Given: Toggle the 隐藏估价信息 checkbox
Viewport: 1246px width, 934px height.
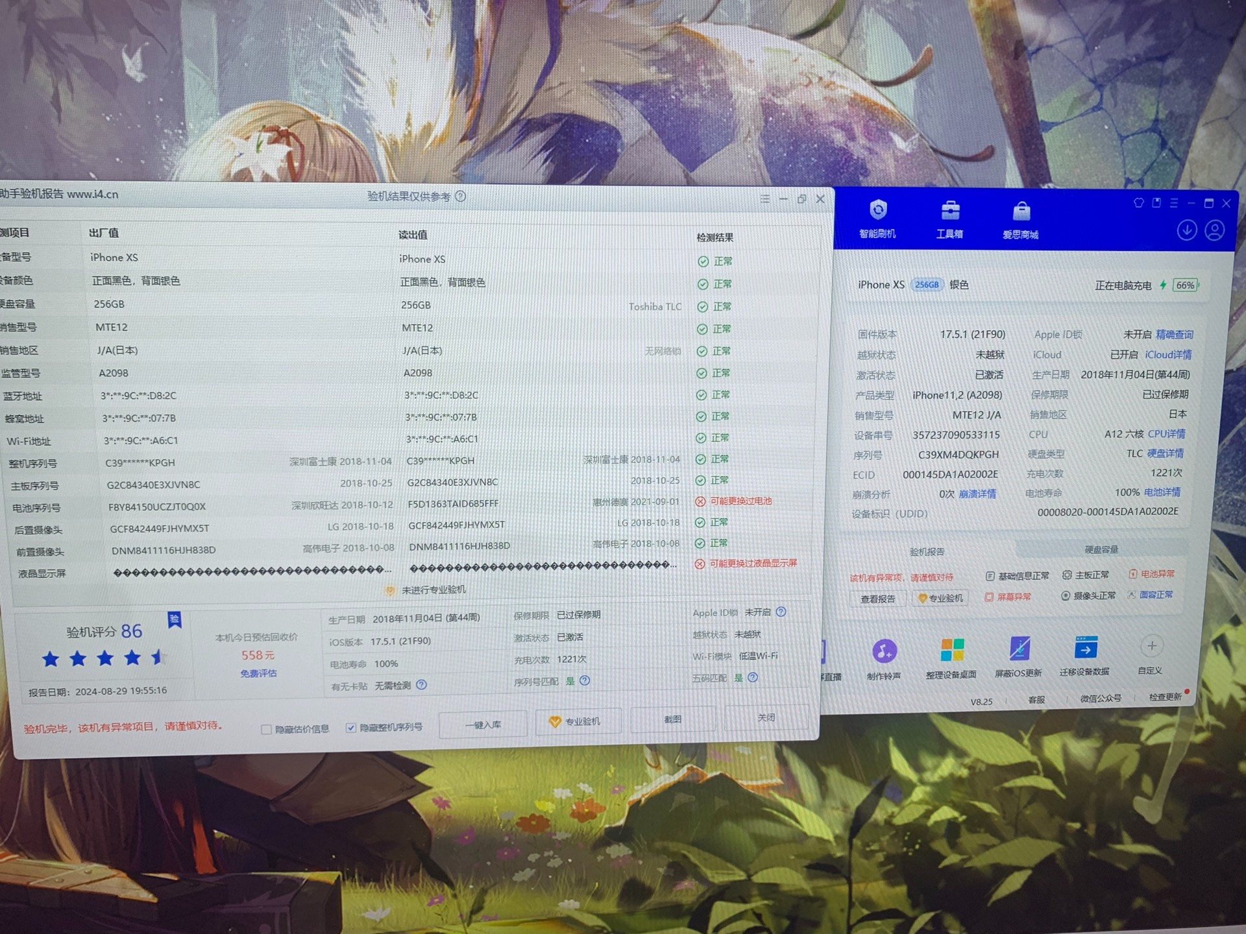Looking at the screenshot, I should point(266,730).
